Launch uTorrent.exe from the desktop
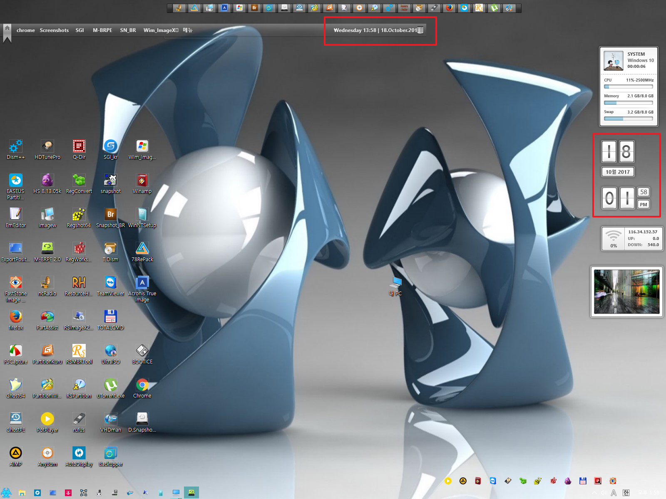This screenshot has height=499, width=666. coord(111,388)
